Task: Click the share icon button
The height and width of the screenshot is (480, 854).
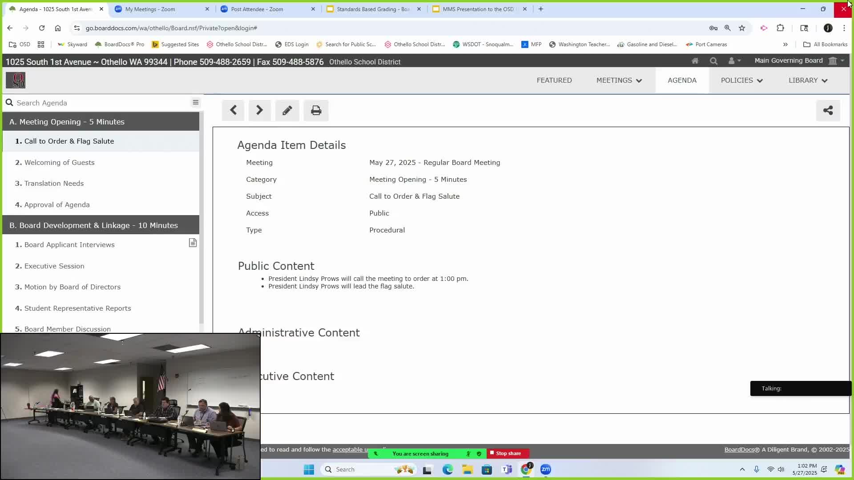Action: [828, 110]
